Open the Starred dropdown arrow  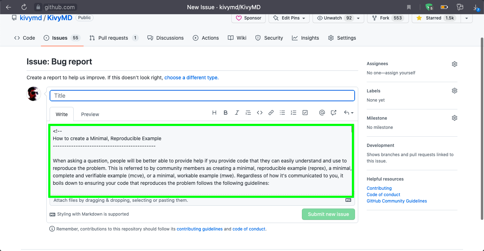click(466, 18)
